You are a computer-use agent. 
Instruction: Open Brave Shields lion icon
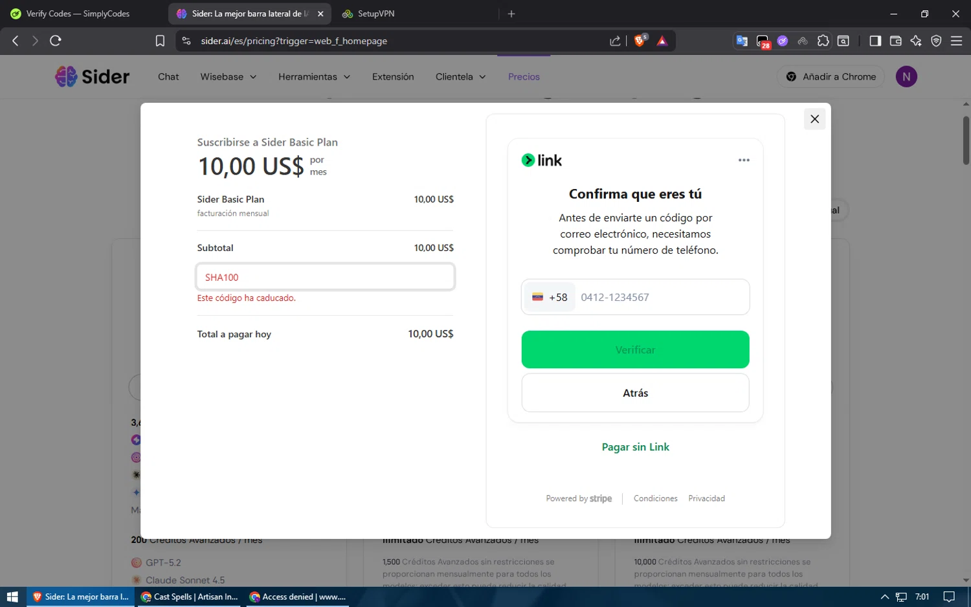point(640,41)
